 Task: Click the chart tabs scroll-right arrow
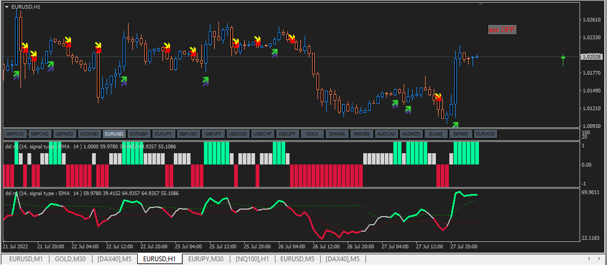click(x=599, y=259)
